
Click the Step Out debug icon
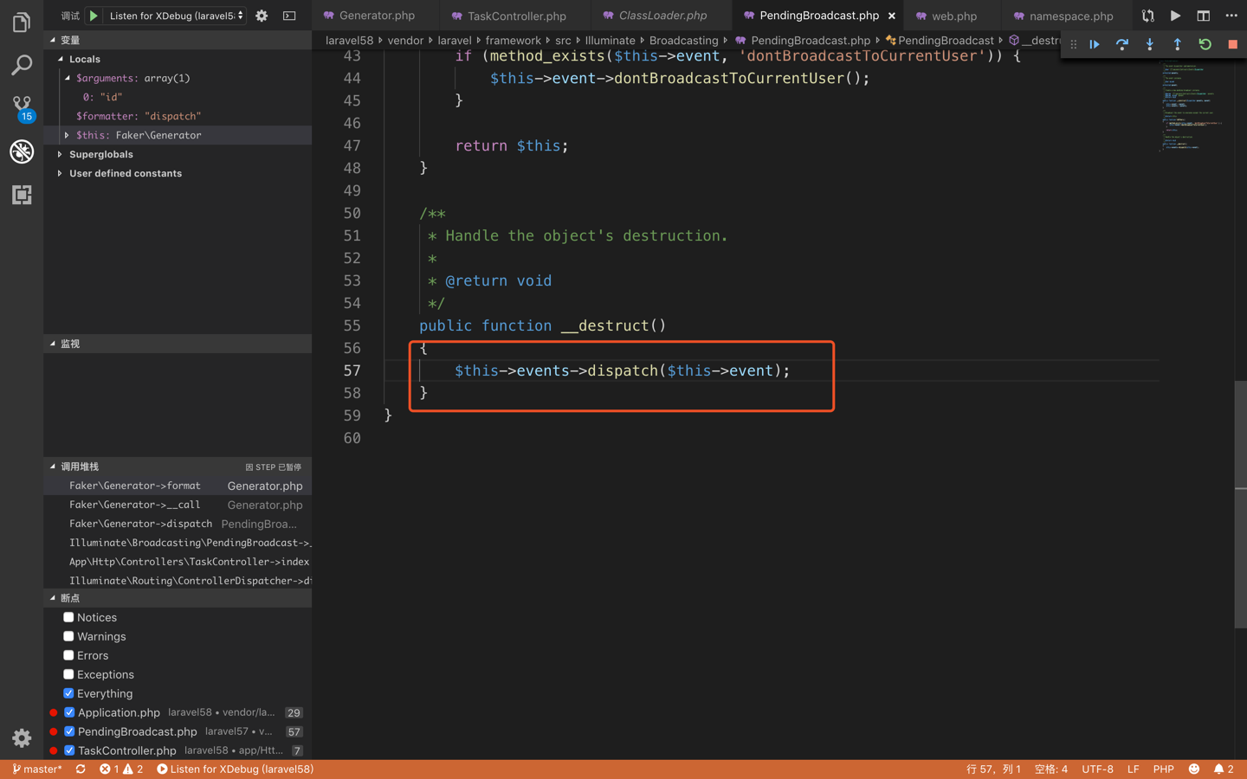click(x=1177, y=44)
